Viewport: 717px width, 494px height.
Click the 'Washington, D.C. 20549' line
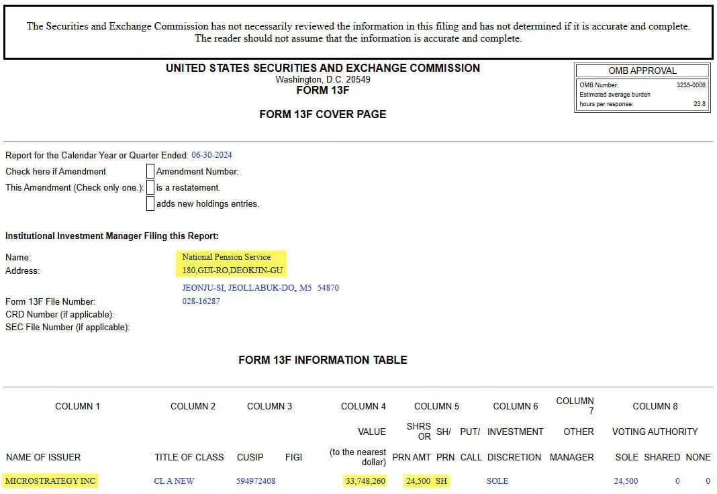click(x=323, y=79)
